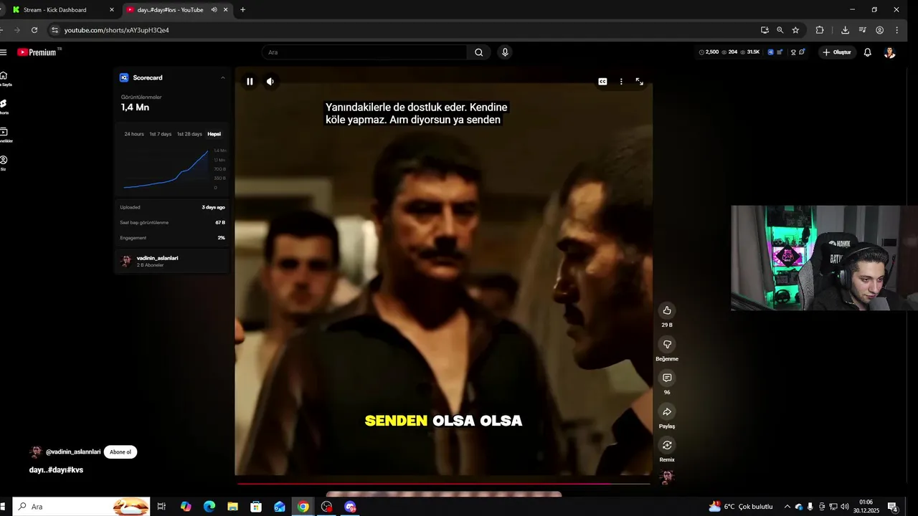Click the Abone ol subscribe button
The image size is (918, 516).
(x=120, y=452)
